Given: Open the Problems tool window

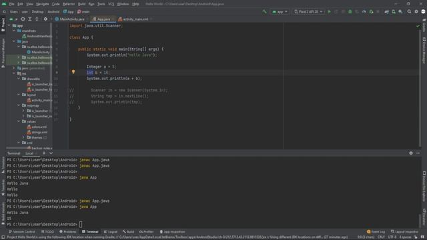Looking at the screenshot, I should coord(68,231).
